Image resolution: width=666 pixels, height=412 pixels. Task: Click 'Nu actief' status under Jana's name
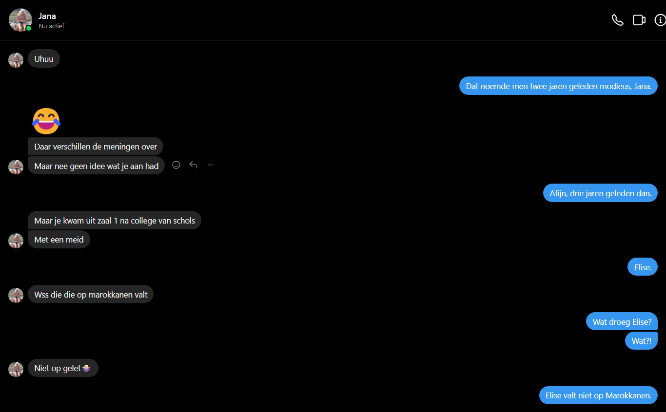point(52,26)
